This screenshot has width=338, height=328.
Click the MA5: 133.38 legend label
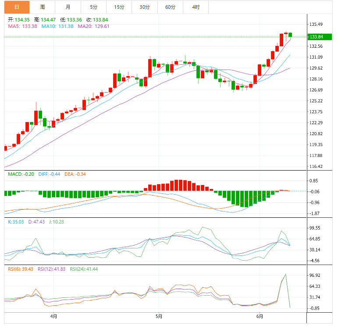pos(23,27)
